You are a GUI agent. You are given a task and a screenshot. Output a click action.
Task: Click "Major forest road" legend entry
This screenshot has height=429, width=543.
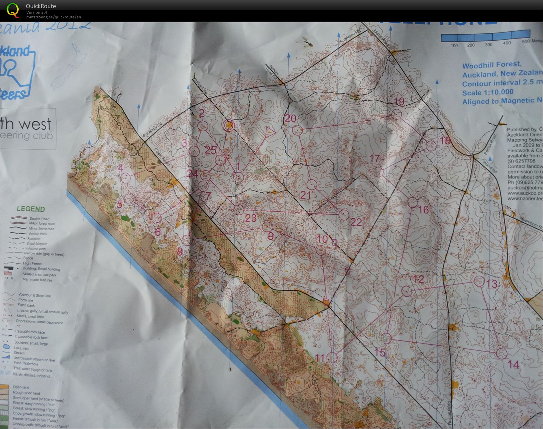pos(42,224)
